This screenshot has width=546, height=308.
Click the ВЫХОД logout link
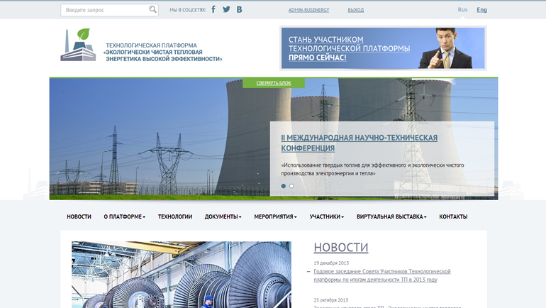coord(355,10)
